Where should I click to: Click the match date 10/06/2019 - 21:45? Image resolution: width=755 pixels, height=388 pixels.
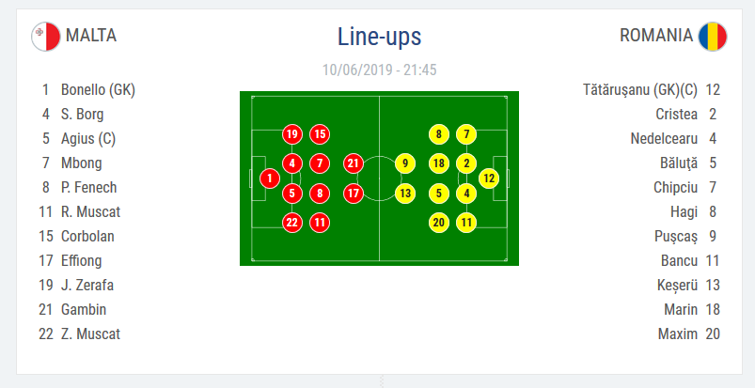point(379,70)
